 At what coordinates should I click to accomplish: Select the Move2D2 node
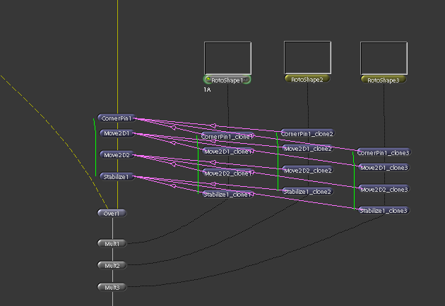[116, 154]
